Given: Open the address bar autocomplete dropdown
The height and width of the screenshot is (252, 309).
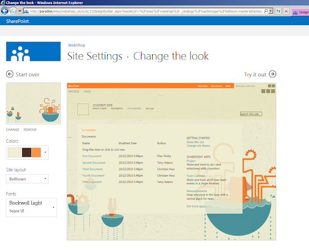Looking at the screenshot, I should pyautogui.click(x=271, y=11).
